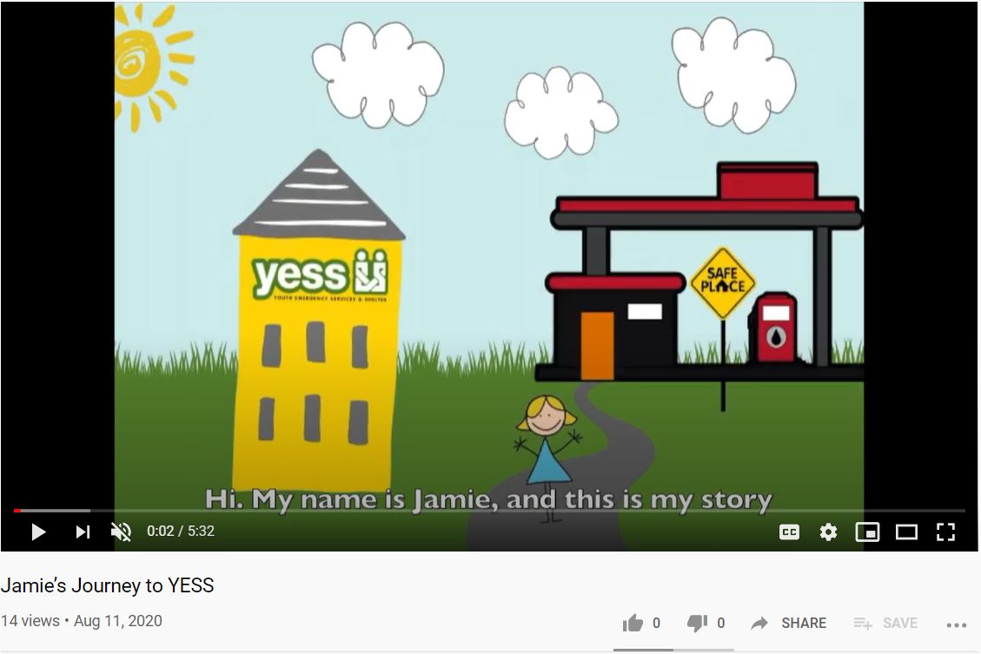Click the Safe Place sign in video
The width and height of the screenshot is (981, 654).
click(723, 283)
